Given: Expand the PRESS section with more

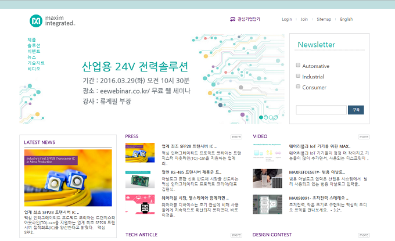Looking at the screenshot, I should pos(236,137).
